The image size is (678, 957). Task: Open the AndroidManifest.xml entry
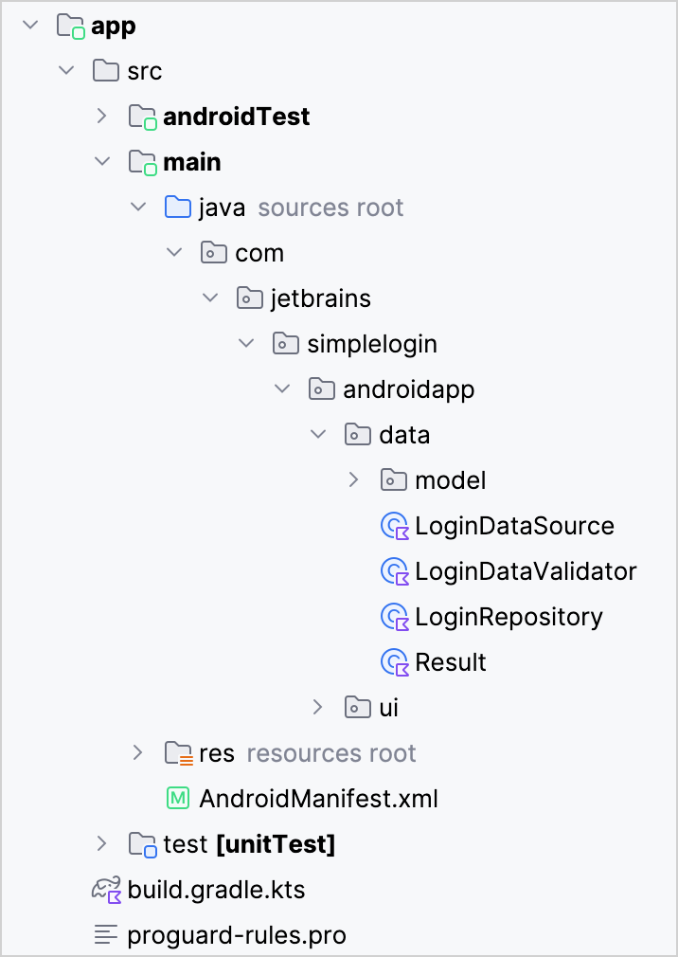pyautogui.click(x=317, y=798)
